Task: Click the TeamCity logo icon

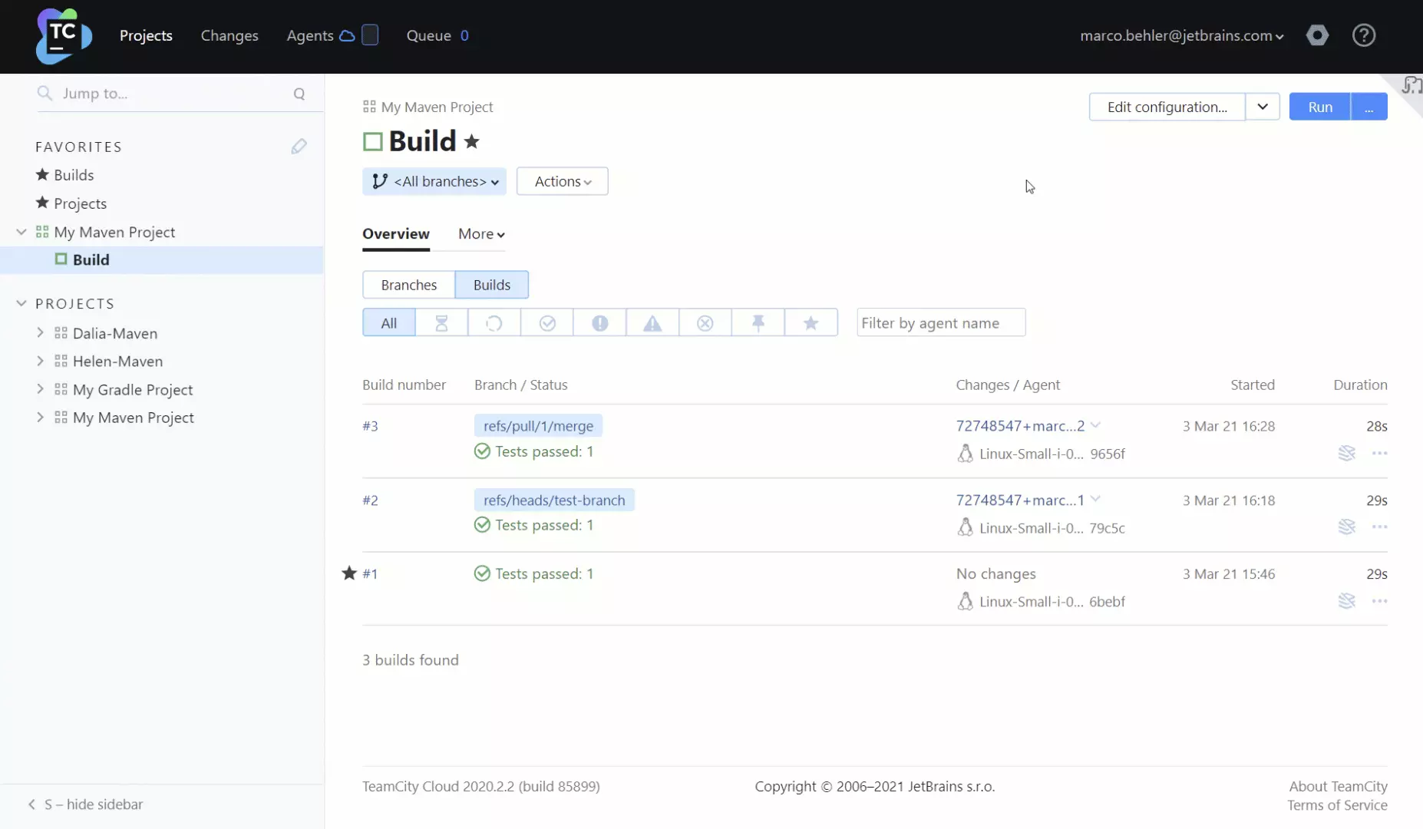Action: pos(63,36)
